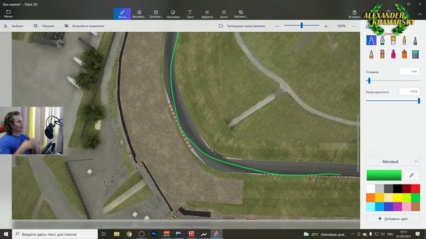Show hidden system tray icons

[353, 234]
